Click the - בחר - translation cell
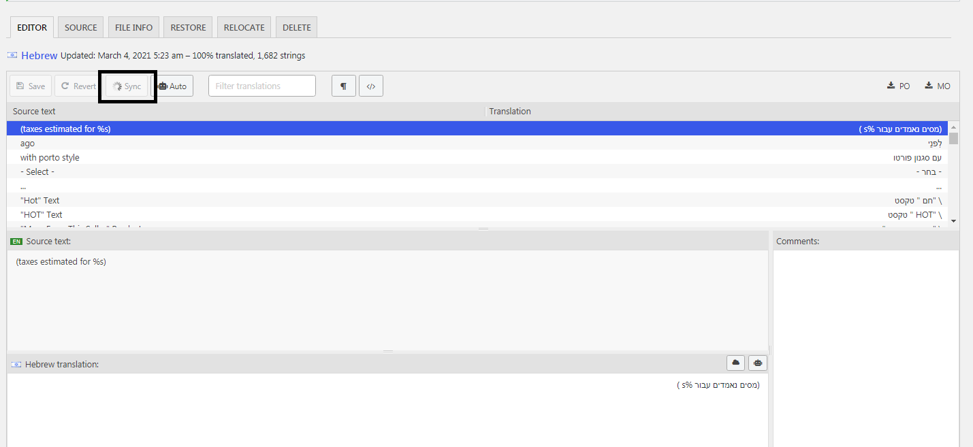 [x=929, y=171]
